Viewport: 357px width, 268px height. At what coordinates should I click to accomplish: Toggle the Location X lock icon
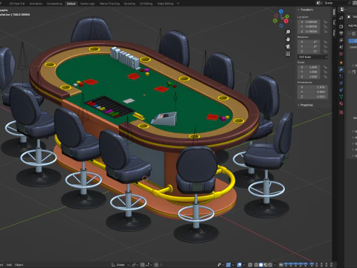tap(325, 22)
